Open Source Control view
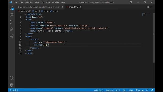163x92 pixels. (x=12, y=22)
